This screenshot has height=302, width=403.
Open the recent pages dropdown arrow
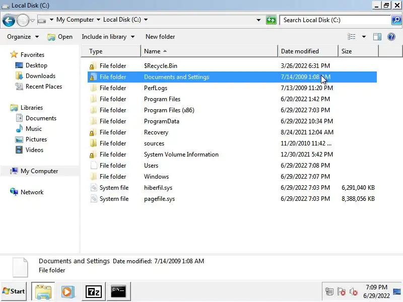pyautogui.click(x=32, y=20)
